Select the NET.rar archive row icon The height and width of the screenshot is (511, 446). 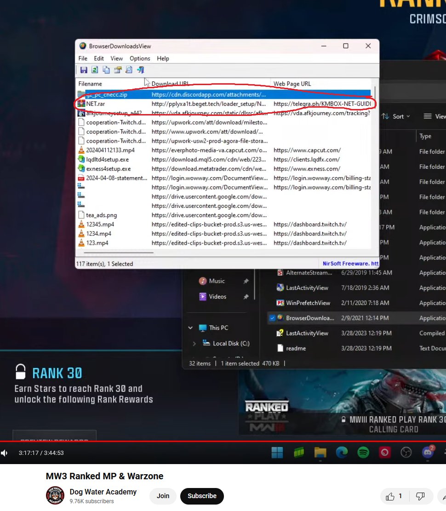point(81,104)
